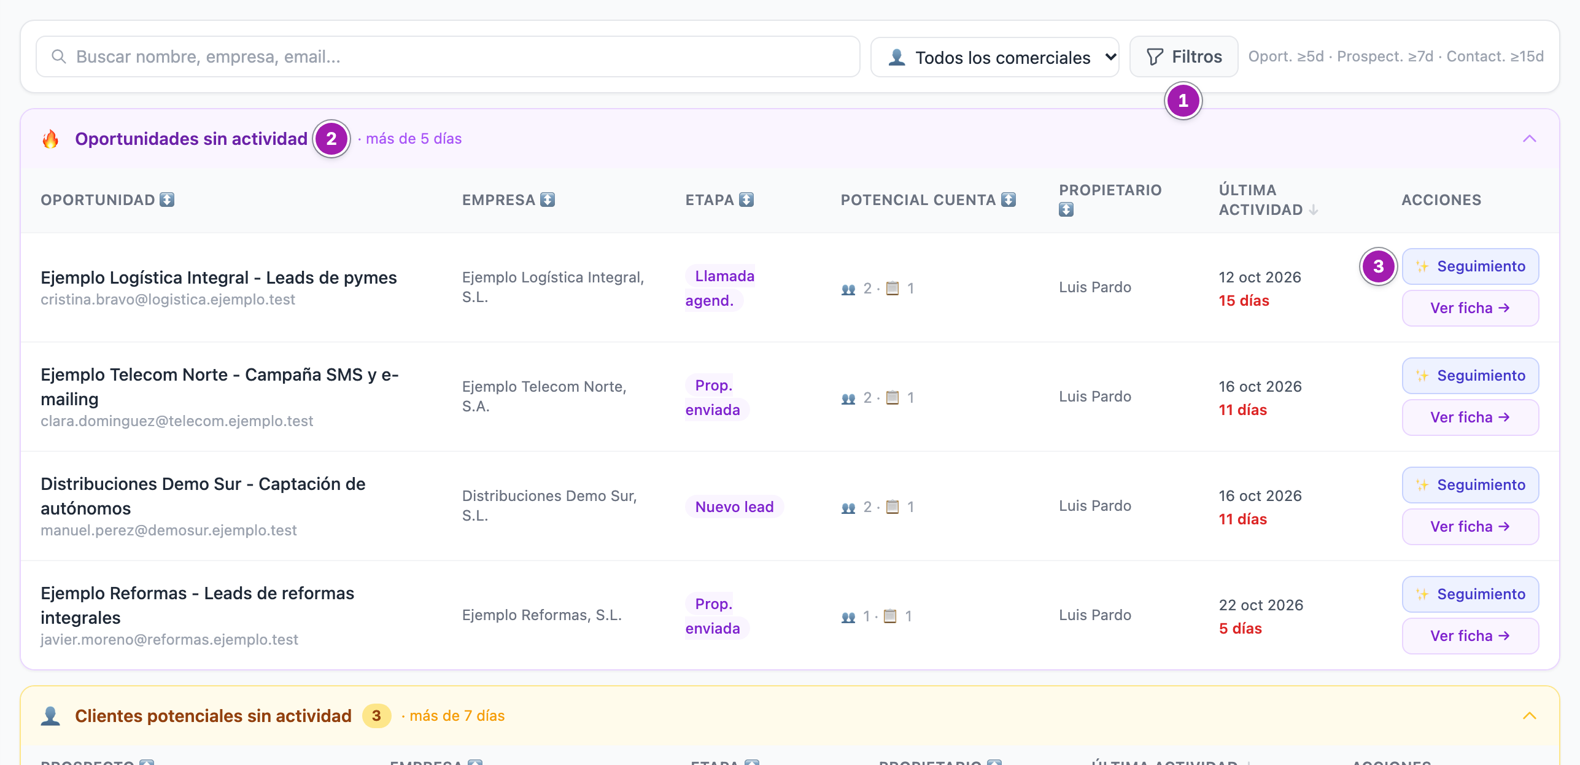Sort by the POTENCIAL CUENTA column icon

[1009, 200]
